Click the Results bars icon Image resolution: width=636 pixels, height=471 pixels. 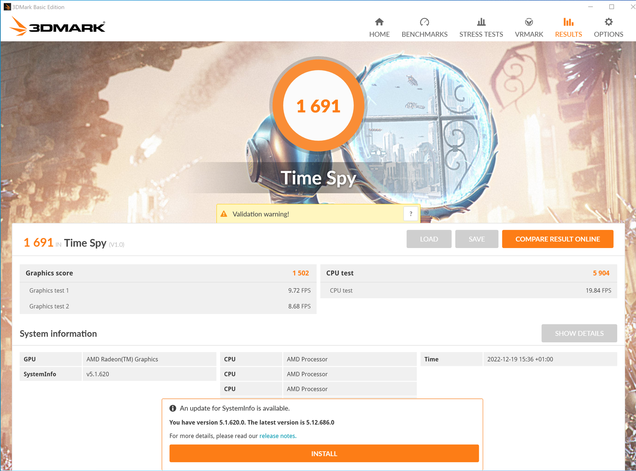[x=568, y=22]
